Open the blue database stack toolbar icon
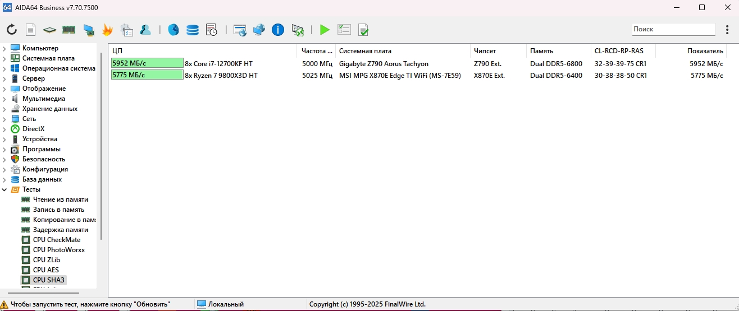The height and width of the screenshot is (311, 739). [x=193, y=30]
